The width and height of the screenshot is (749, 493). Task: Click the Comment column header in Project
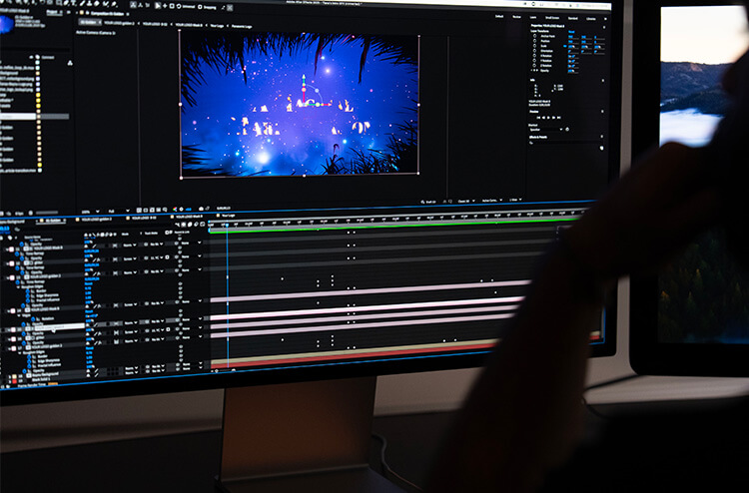point(47,57)
